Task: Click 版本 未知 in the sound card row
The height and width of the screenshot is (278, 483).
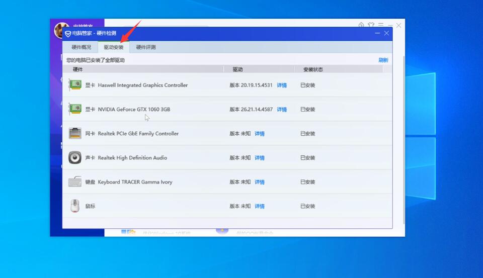Action: (x=240, y=158)
